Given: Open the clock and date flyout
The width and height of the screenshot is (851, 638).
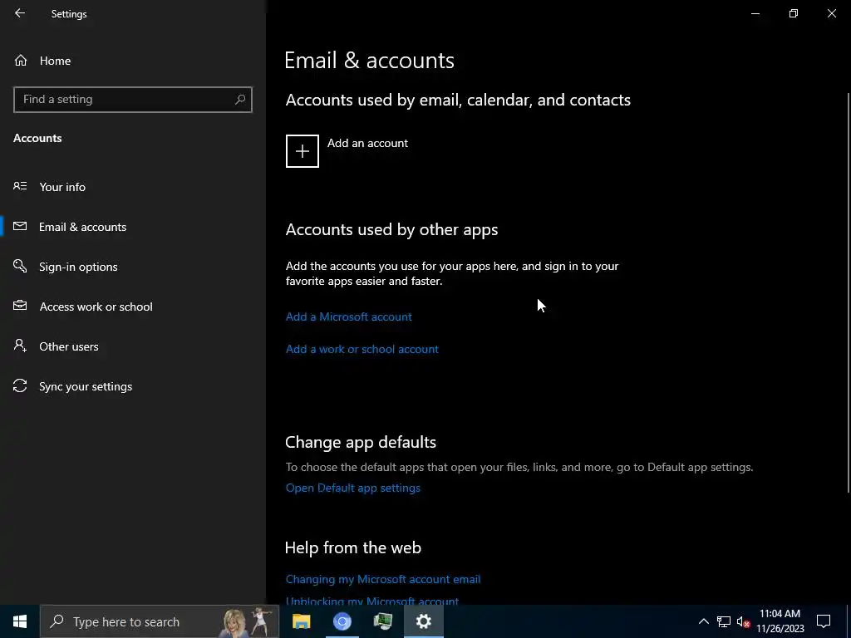Looking at the screenshot, I should pos(780,621).
